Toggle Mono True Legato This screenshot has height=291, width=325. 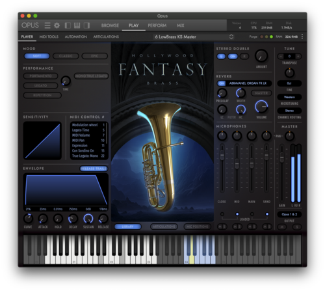(91, 76)
